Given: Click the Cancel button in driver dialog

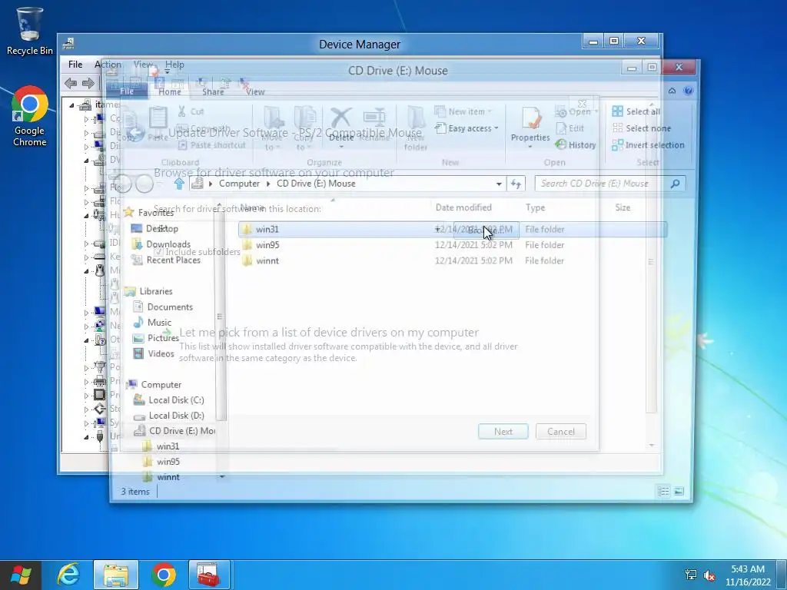Looking at the screenshot, I should pyautogui.click(x=560, y=432).
